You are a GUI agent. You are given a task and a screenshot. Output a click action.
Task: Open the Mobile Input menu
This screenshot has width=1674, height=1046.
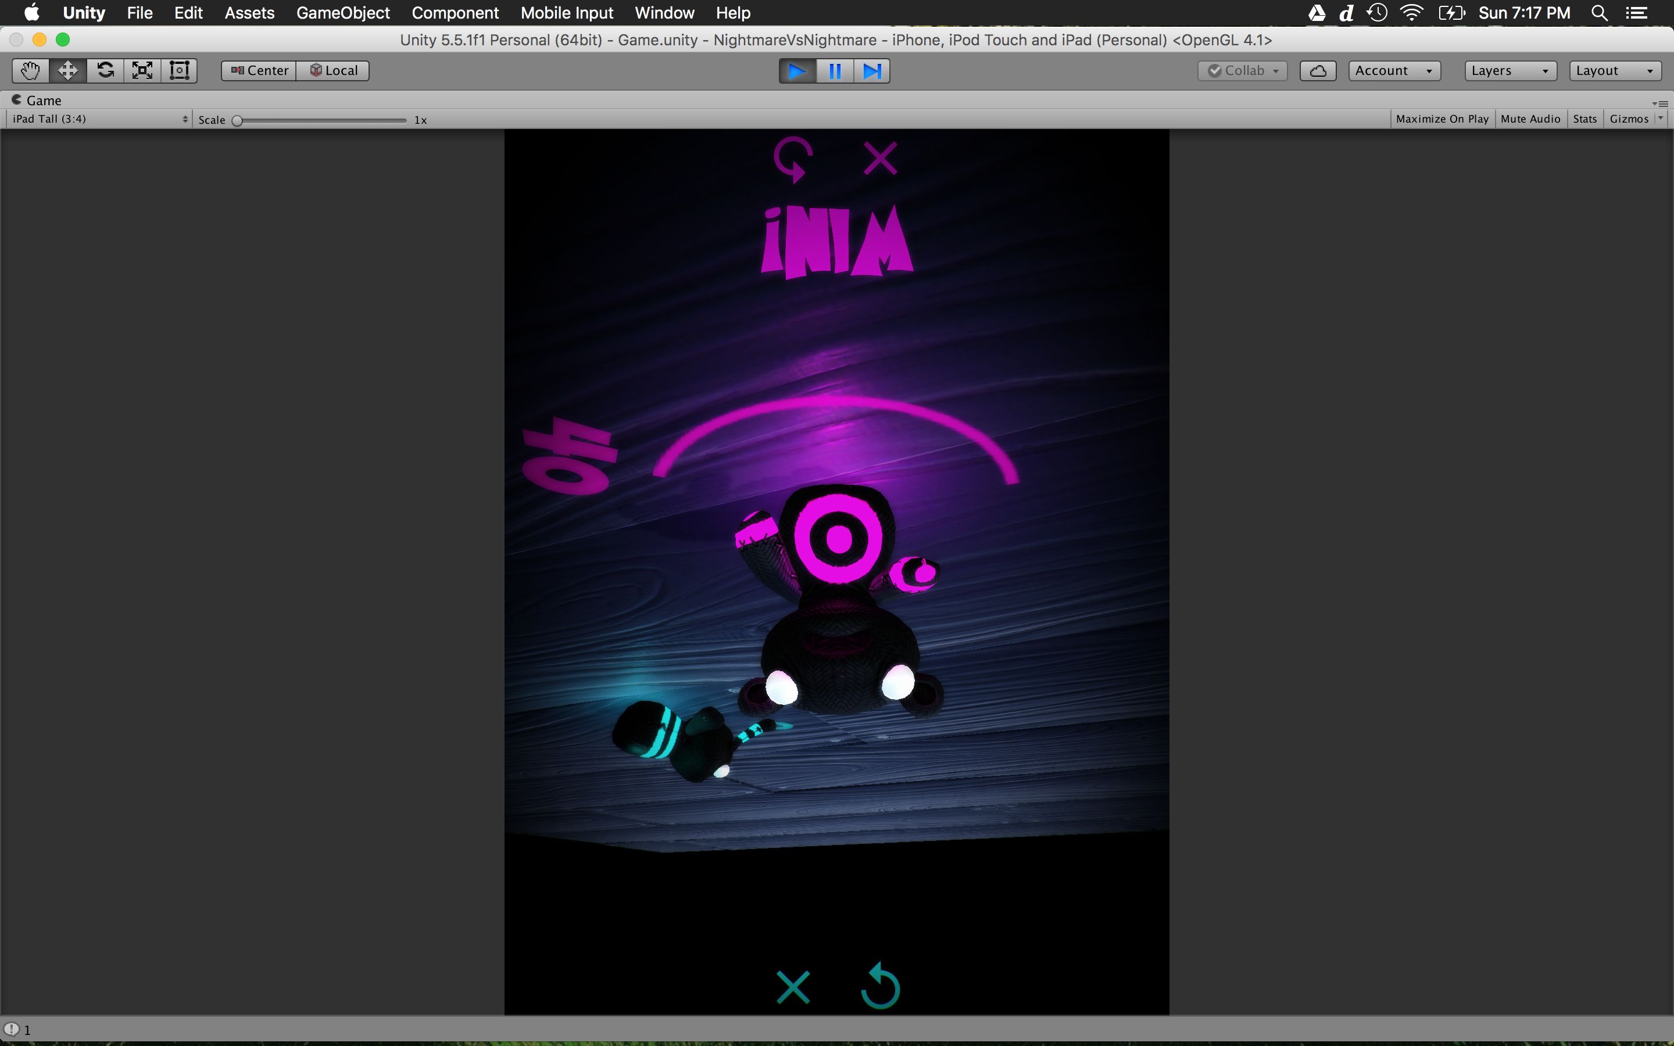[x=567, y=13]
